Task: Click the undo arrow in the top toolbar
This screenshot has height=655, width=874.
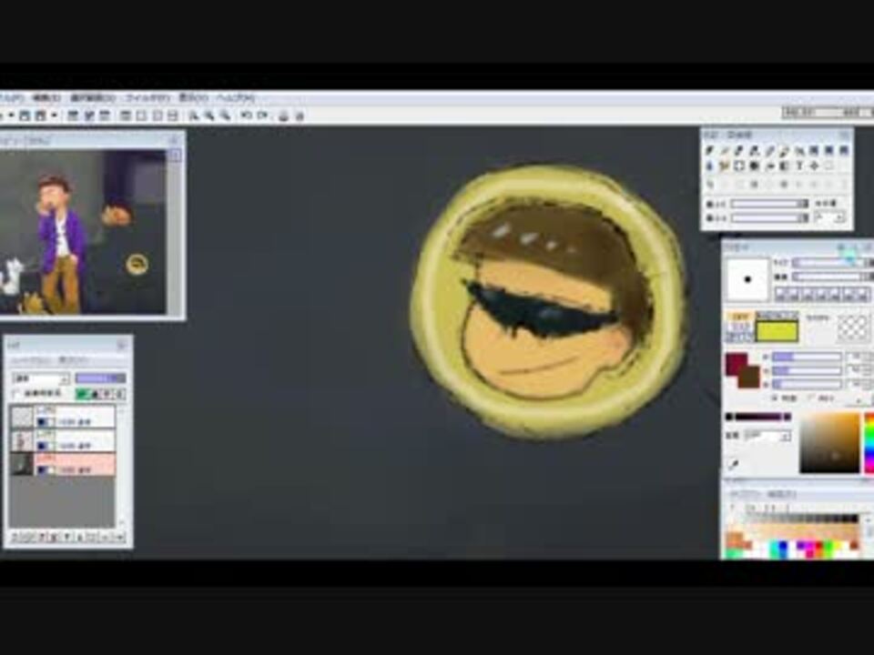Action: coord(247,116)
